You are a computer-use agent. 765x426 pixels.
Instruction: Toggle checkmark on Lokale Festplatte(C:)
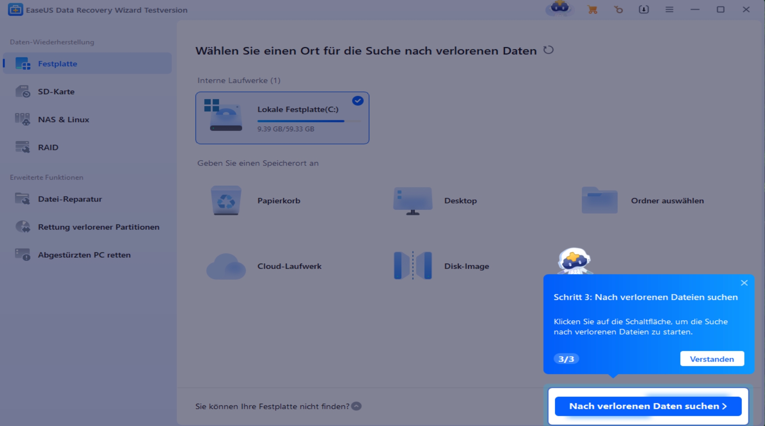357,101
